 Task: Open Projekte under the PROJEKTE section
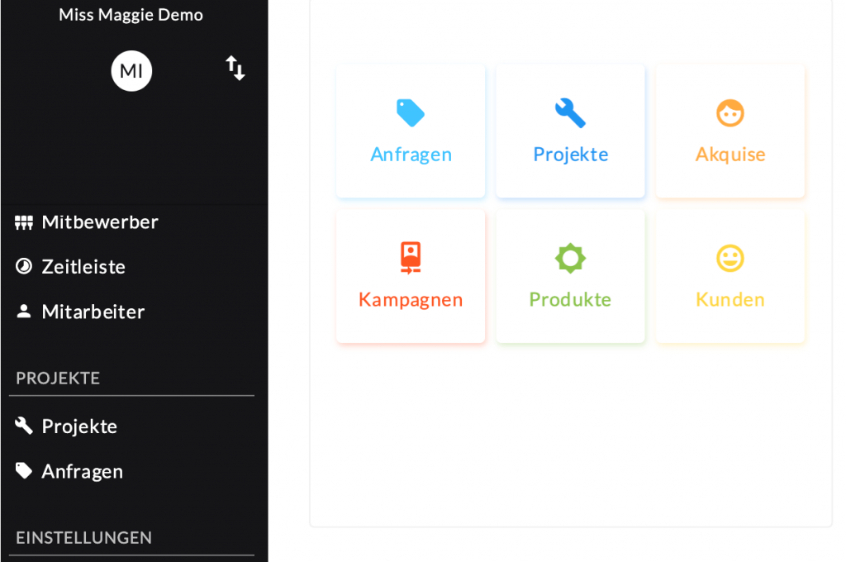(x=79, y=426)
